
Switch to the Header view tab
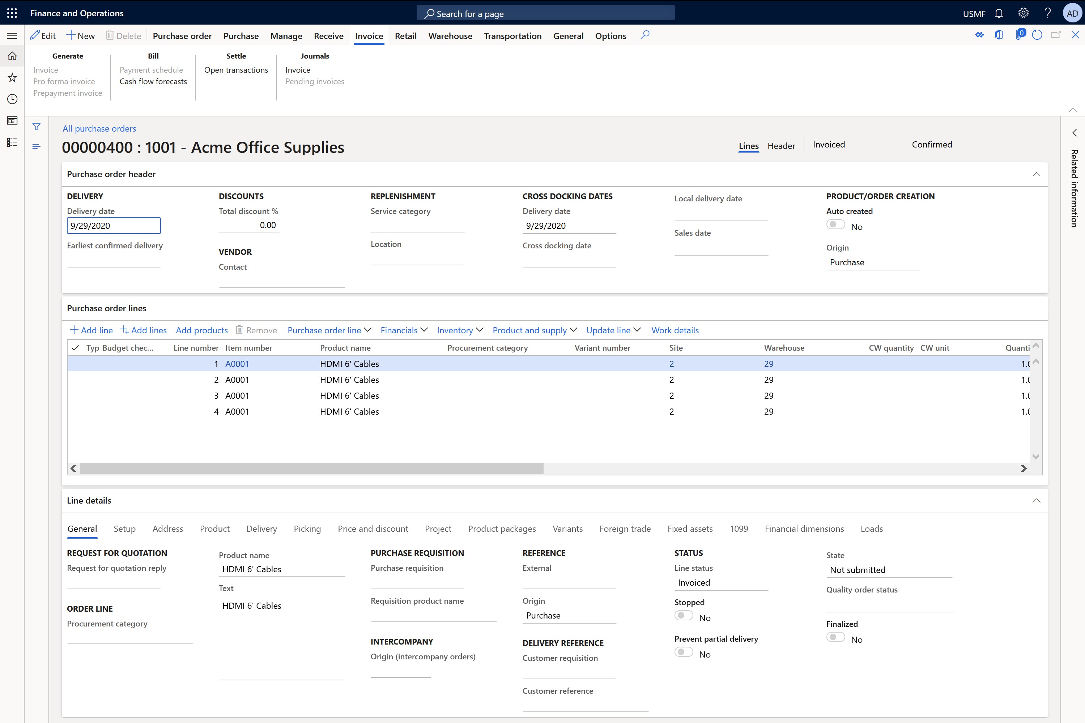click(x=780, y=145)
